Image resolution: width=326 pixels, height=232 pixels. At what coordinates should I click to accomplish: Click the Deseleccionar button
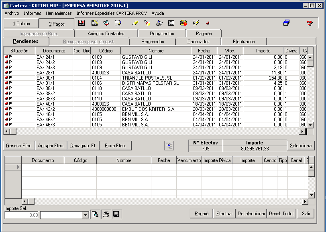pos(251,214)
